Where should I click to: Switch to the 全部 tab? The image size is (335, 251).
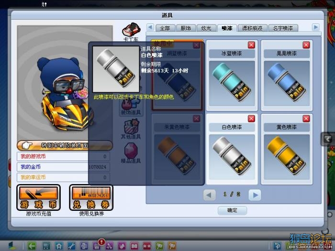[x=165, y=28]
